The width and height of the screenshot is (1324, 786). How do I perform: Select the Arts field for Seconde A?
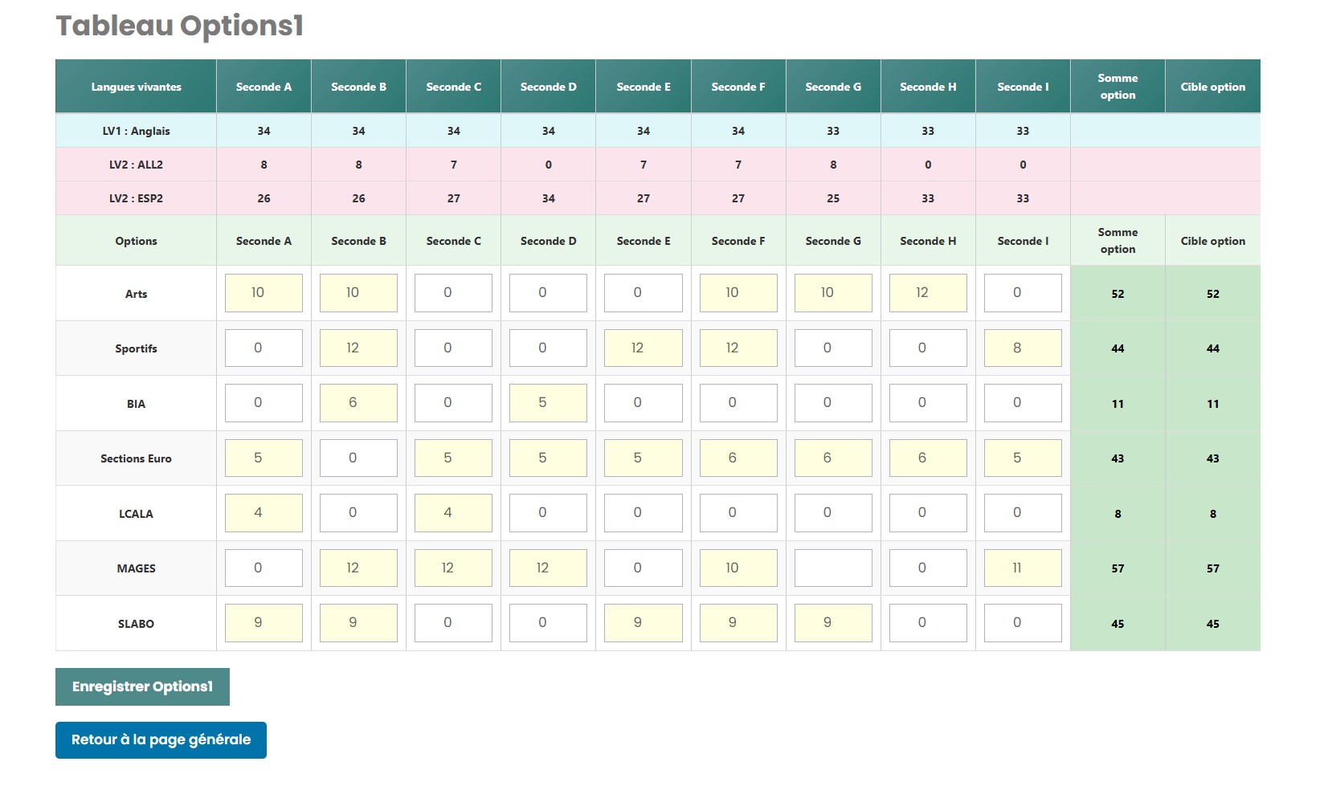point(264,293)
